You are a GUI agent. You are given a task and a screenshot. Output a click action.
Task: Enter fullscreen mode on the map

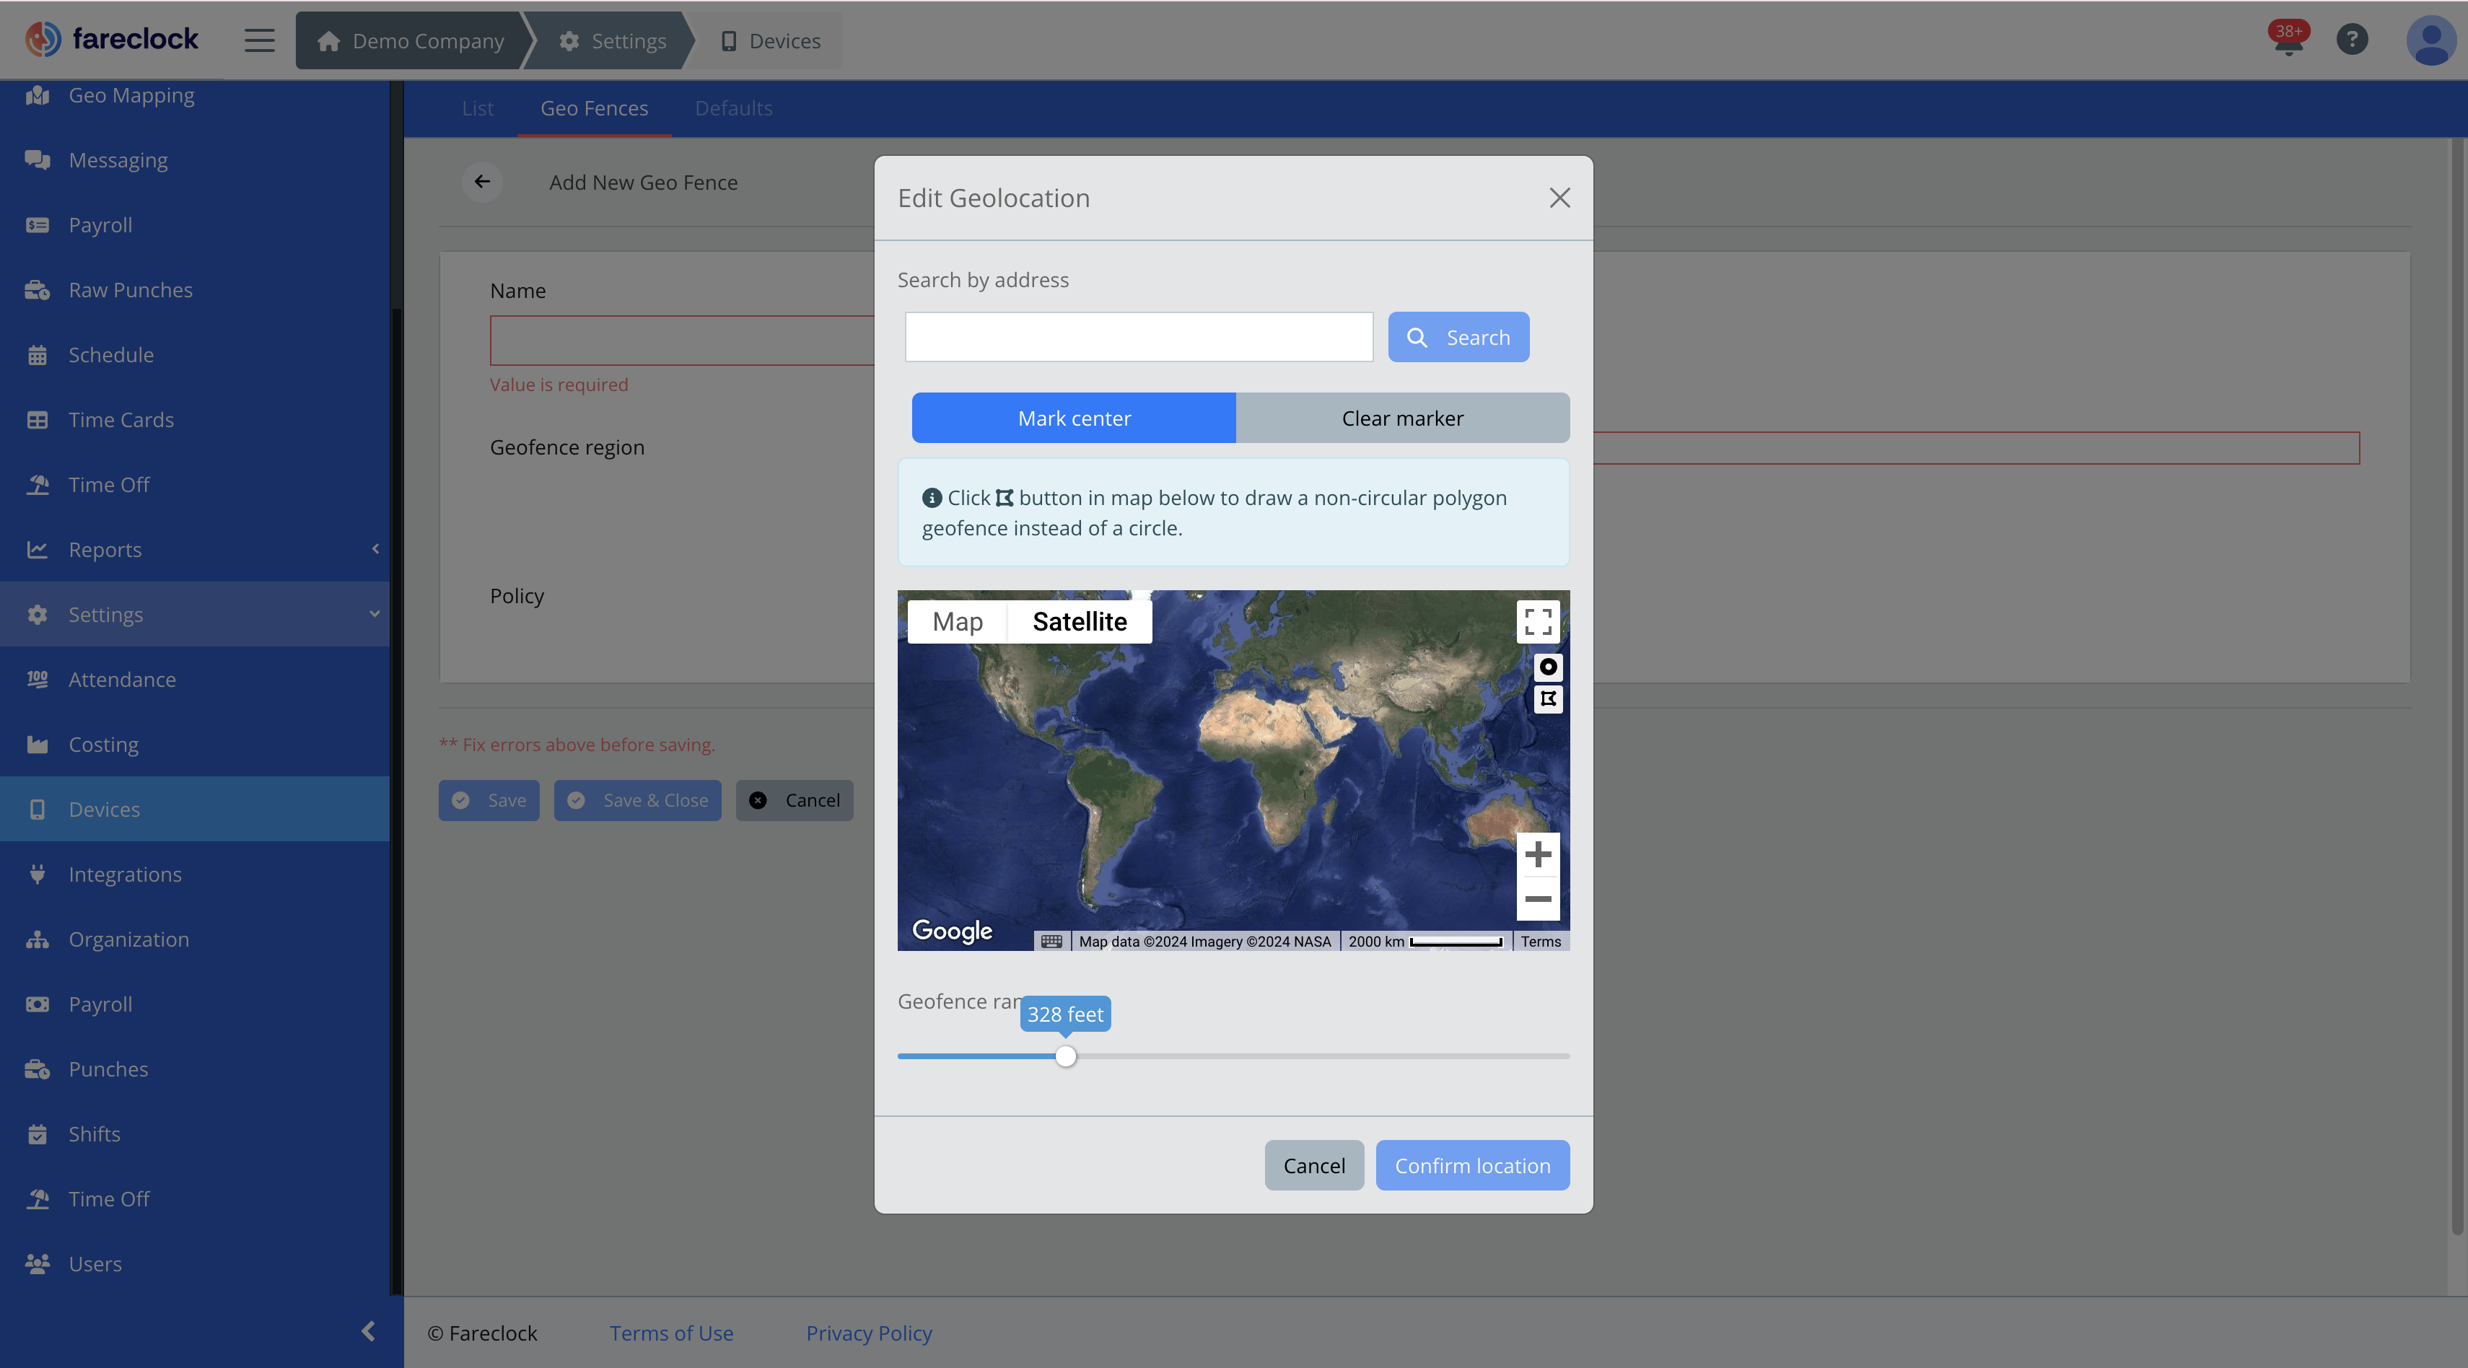click(1538, 621)
